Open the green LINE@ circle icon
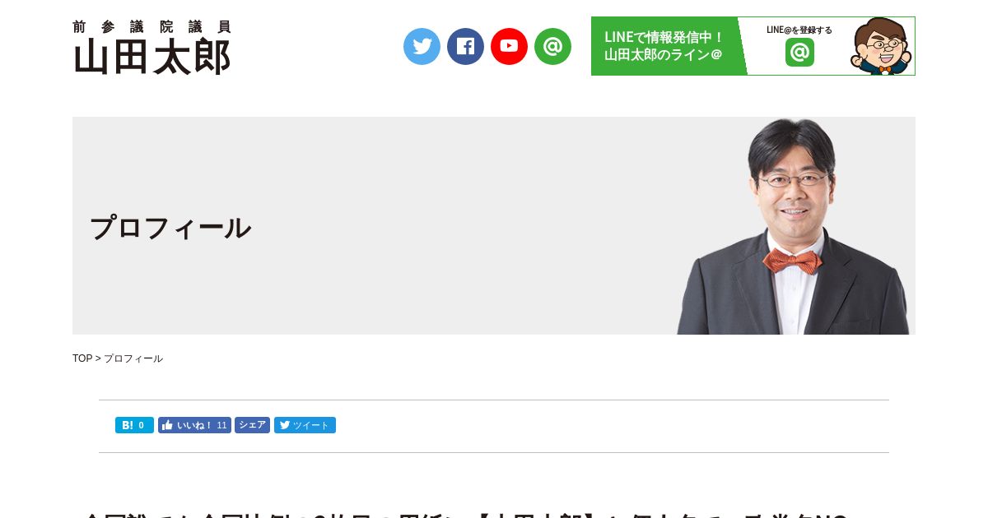Screen dimensions: 988x518 (x=552, y=46)
